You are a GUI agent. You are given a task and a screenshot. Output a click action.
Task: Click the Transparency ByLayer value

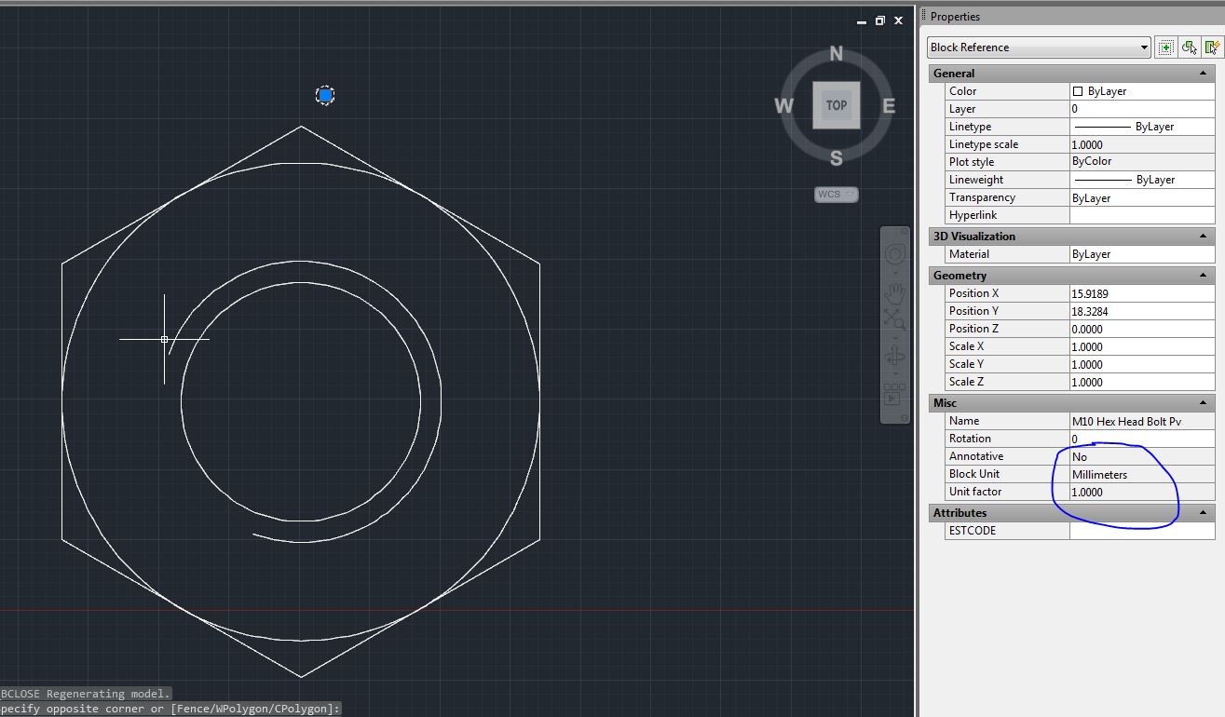pos(1142,197)
